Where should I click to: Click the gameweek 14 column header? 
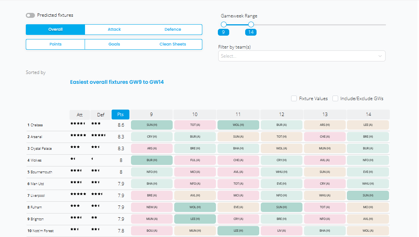click(x=368, y=115)
